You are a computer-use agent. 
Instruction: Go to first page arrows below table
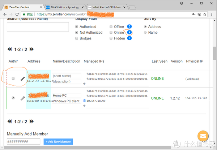(9, 121)
